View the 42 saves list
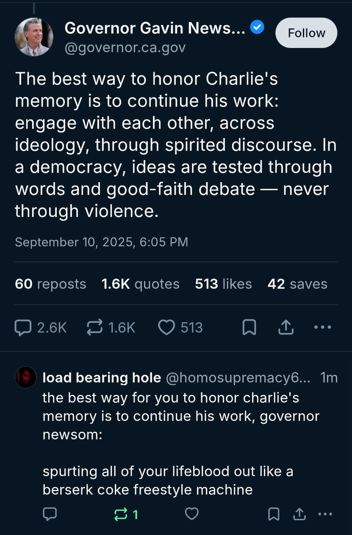Image resolution: width=352 pixels, height=535 pixels. tap(297, 284)
